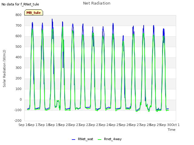Click the 0 y-axis tick label
194x145 pixels.
[x=21, y=100]
